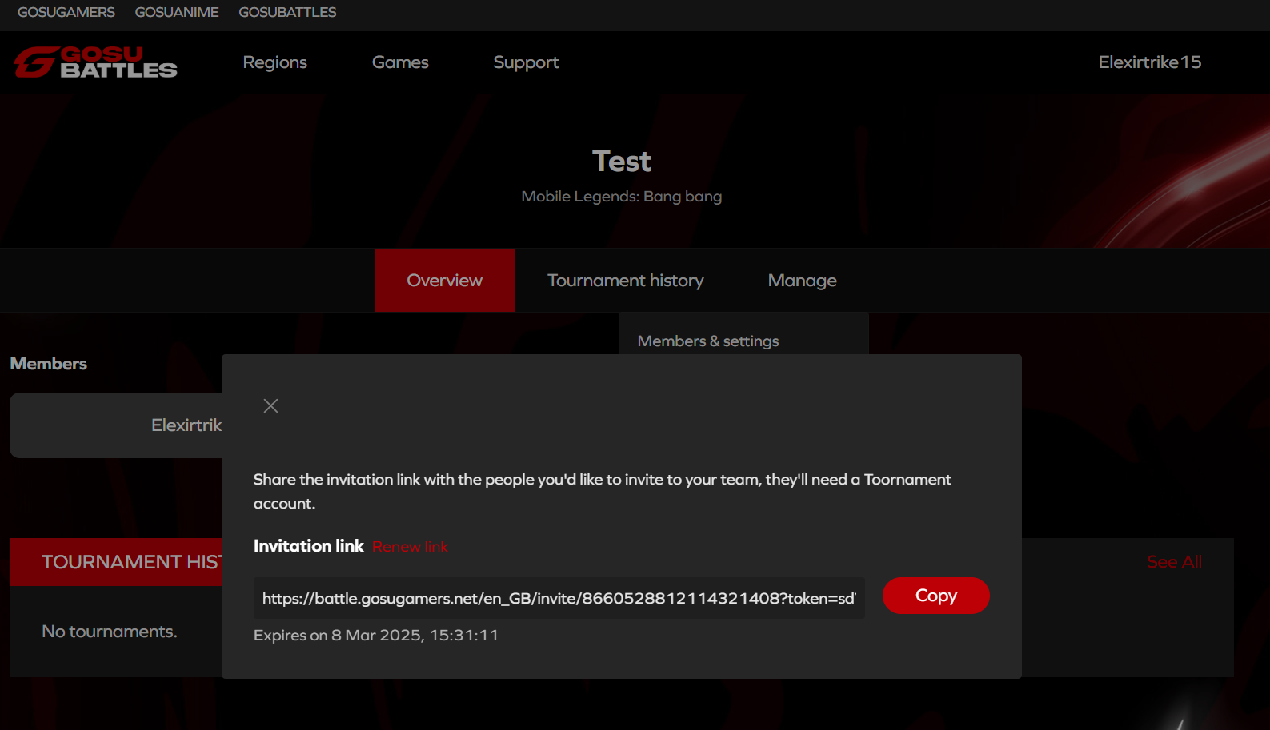
Task: Open the Support menu
Action: click(526, 62)
